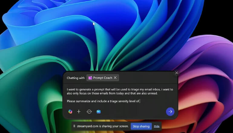The image size is (233, 133).
Task: Click the purple Prompt Coach agent icon
Action: point(90,78)
